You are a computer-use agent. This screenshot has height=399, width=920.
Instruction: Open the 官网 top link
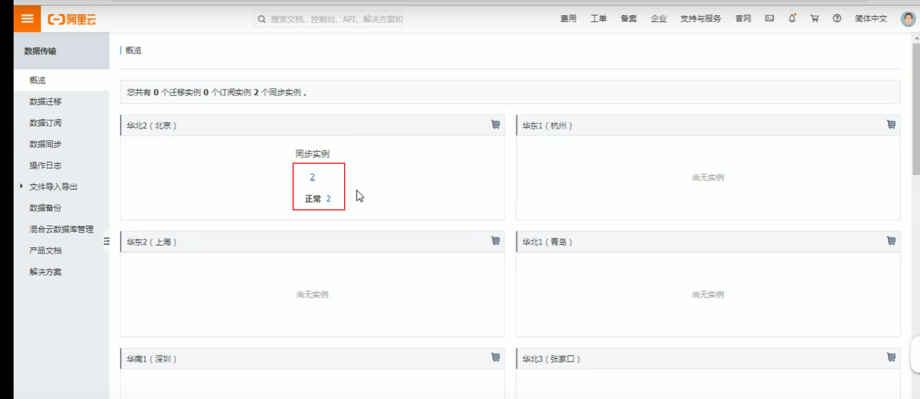click(x=743, y=18)
